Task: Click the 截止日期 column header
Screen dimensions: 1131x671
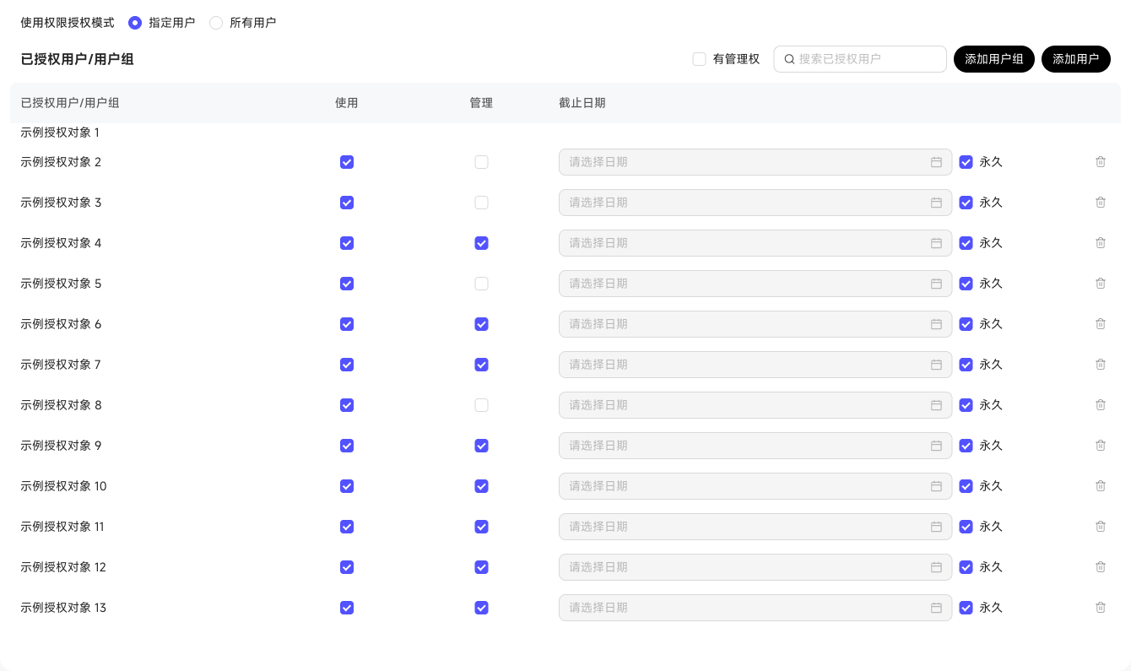Action: click(x=582, y=103)
